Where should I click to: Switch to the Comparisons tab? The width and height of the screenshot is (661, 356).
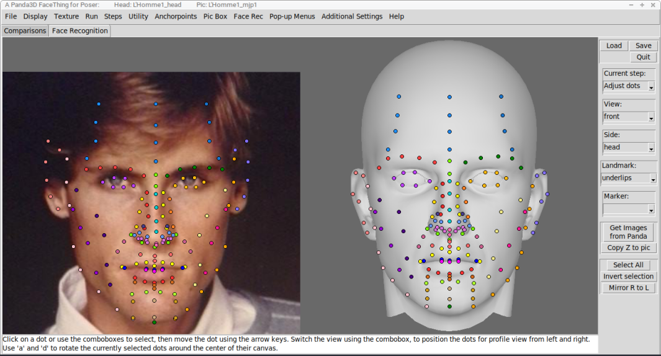25,31
